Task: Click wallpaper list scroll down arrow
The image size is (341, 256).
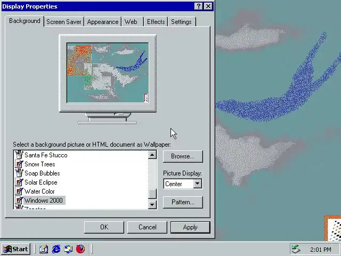Action: [152, 205]
